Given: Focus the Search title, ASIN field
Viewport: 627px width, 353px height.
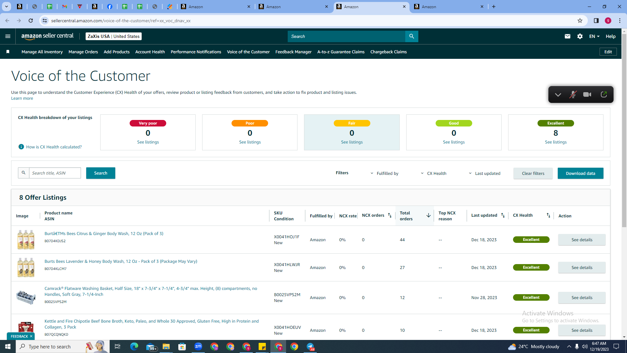Looking at the screenshot, I should 55,173.
